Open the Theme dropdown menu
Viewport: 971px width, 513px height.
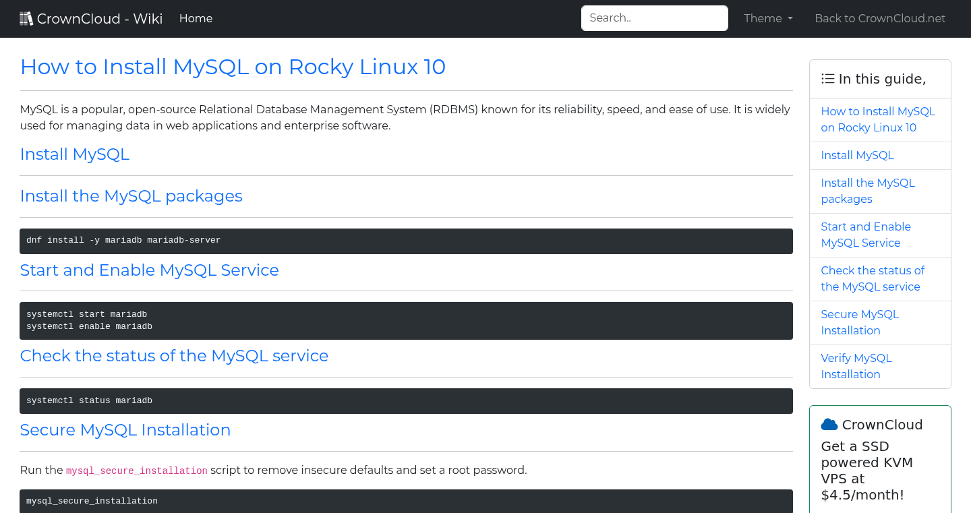tap(768, 19)
